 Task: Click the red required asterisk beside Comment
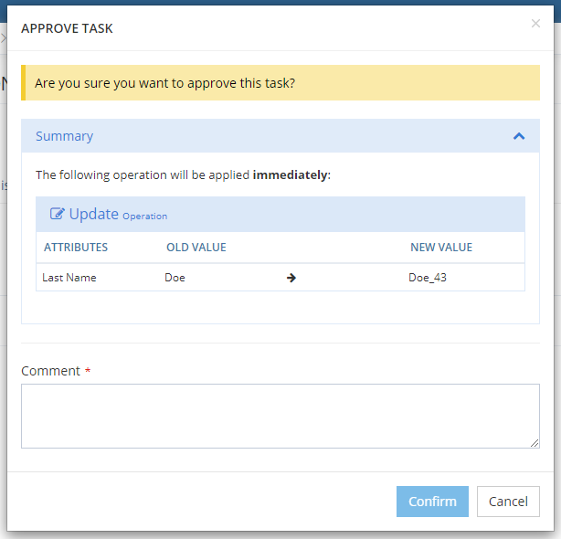click(x=88, y=371)
